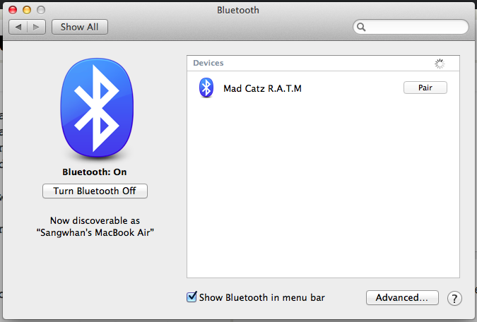Image resolution: width=477 pixels, height=322 pixels.
Task: Pair with the Mad Catz R.A.T.M device
Action: tap(425, 88)
